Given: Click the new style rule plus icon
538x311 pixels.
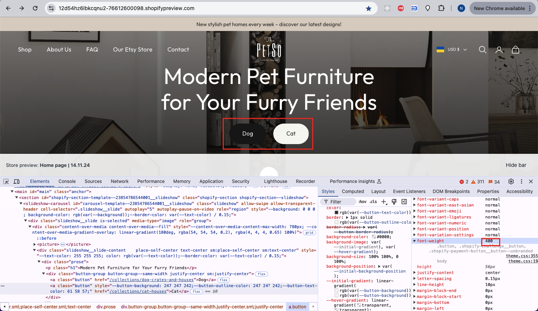Looking at the screenshot, I should [384, 202].
